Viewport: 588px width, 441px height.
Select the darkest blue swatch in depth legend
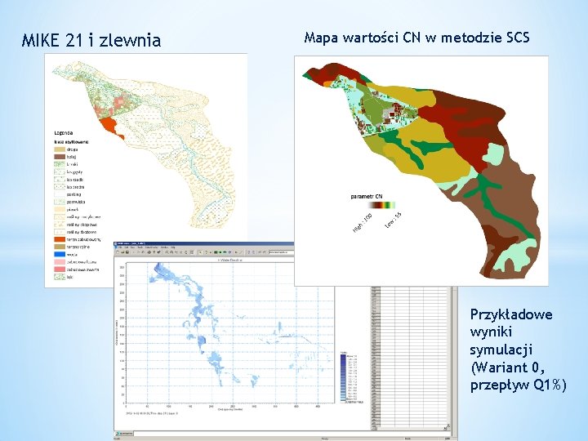pyautogui.click(x=344, y=356)
